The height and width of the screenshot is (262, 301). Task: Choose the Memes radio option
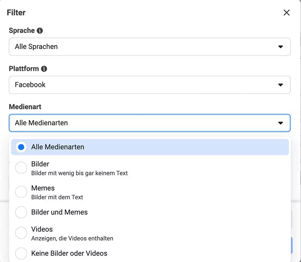(21, 192)
